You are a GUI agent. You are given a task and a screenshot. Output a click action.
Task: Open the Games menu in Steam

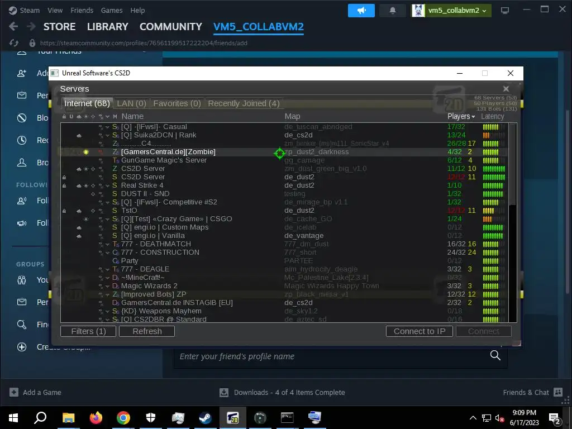point(112,11)
